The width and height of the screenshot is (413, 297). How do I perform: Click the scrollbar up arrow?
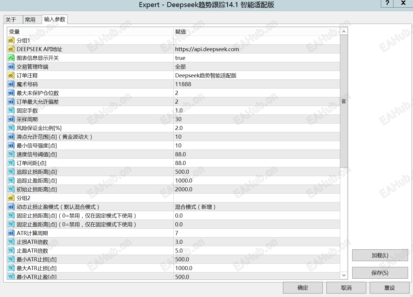344,31
